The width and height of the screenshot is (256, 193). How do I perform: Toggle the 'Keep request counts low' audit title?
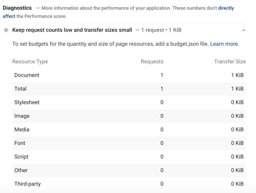(72, 30)
